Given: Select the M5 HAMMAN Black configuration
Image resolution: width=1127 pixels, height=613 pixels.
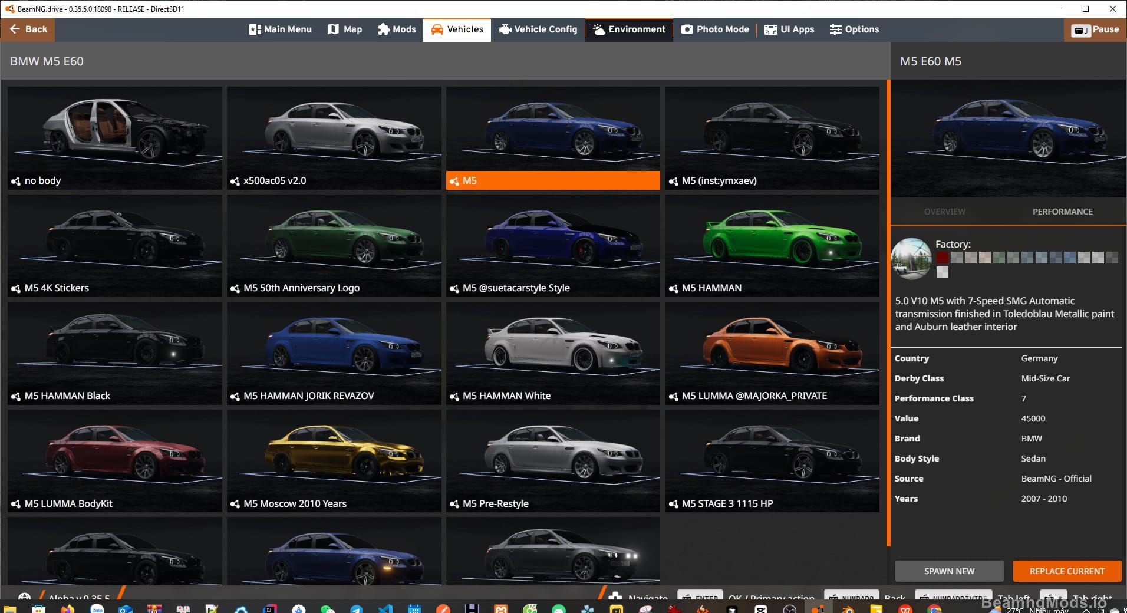Looking at the screenshot, I should tap(115, 354).
